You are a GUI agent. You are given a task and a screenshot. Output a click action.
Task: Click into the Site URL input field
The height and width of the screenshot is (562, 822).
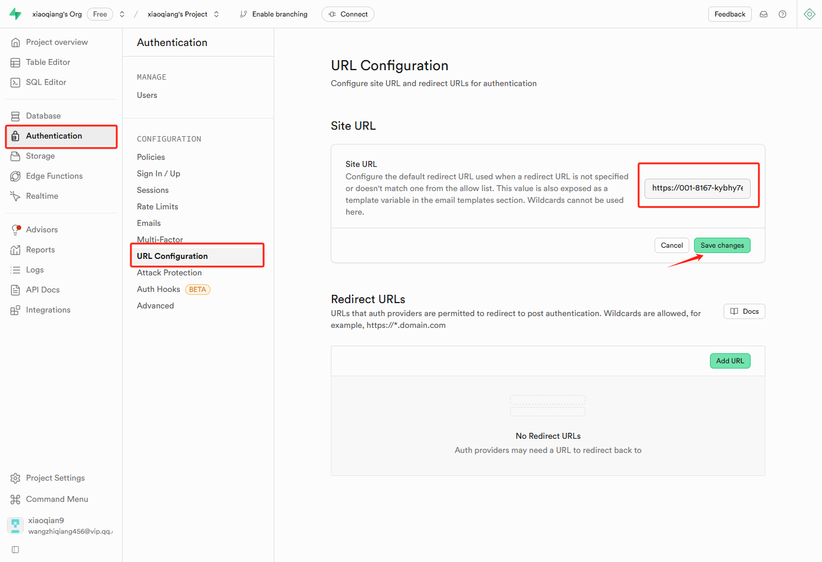point(697,188)
